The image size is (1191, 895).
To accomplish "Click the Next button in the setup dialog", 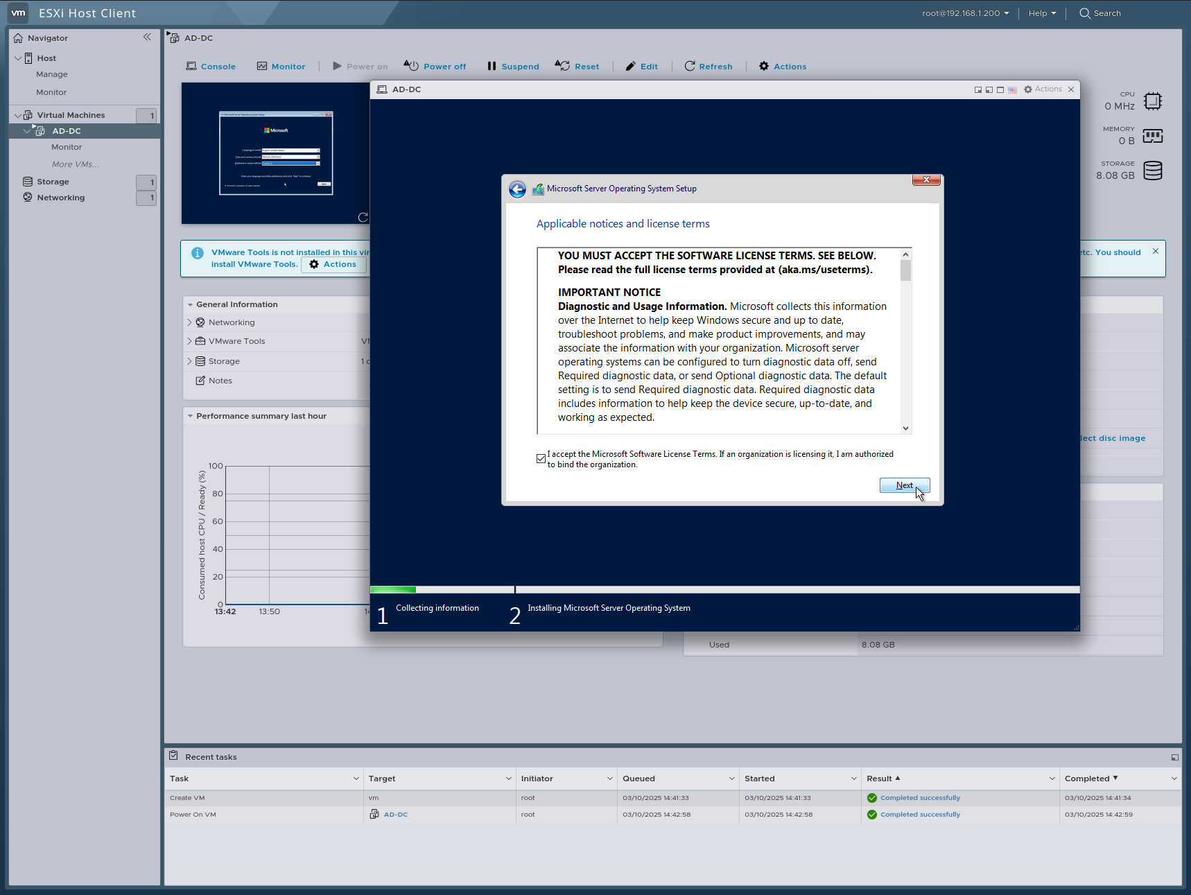I will coord(904,485).
